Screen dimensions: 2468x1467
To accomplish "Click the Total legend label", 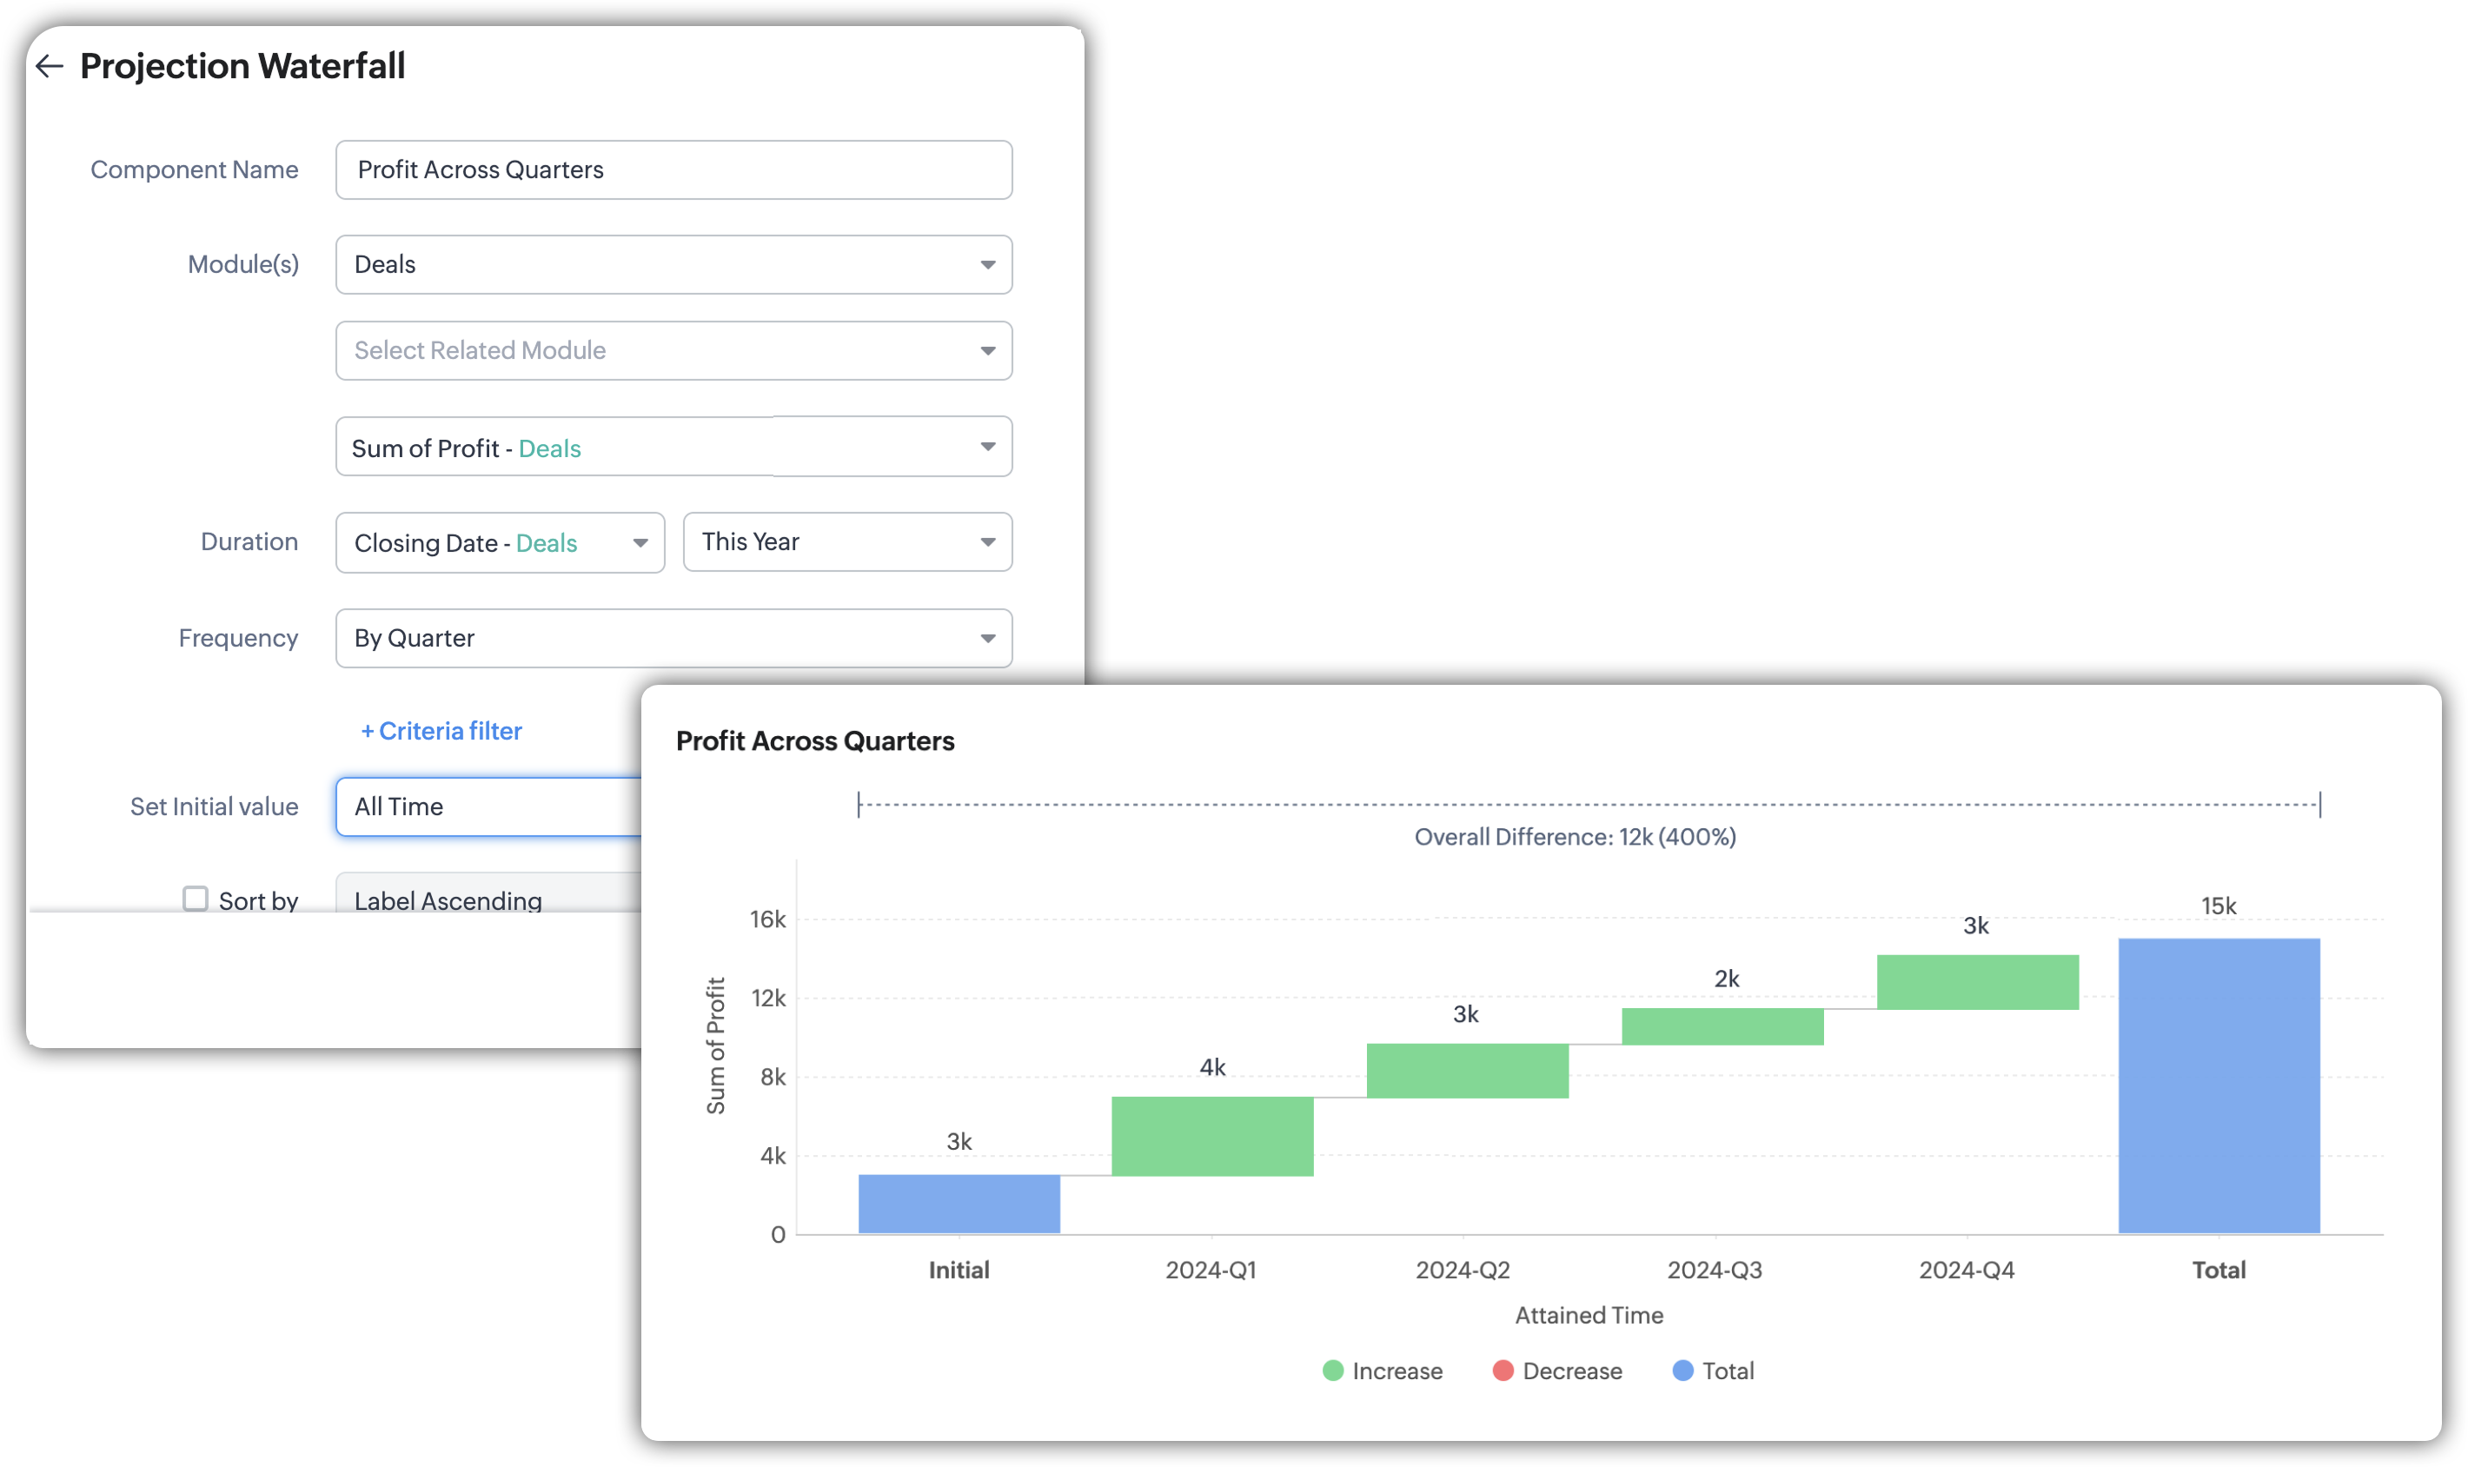I will click(x=1728, y=1371).
